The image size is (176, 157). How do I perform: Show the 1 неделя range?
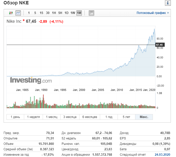pyautogui.click(x=33, y=117)
